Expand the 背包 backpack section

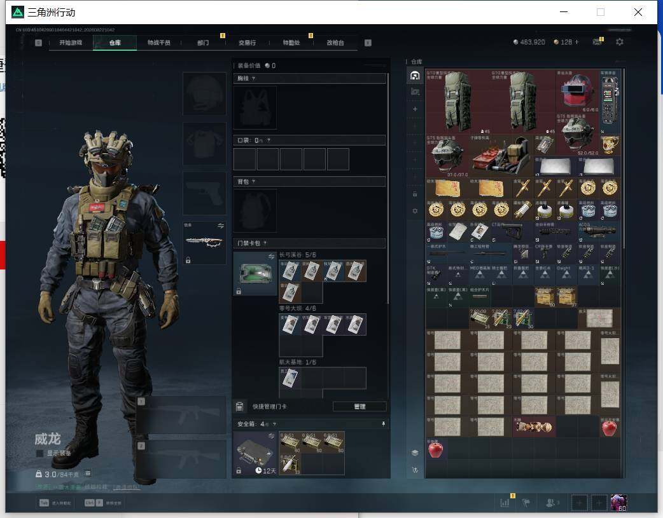[x=309, y=182]
